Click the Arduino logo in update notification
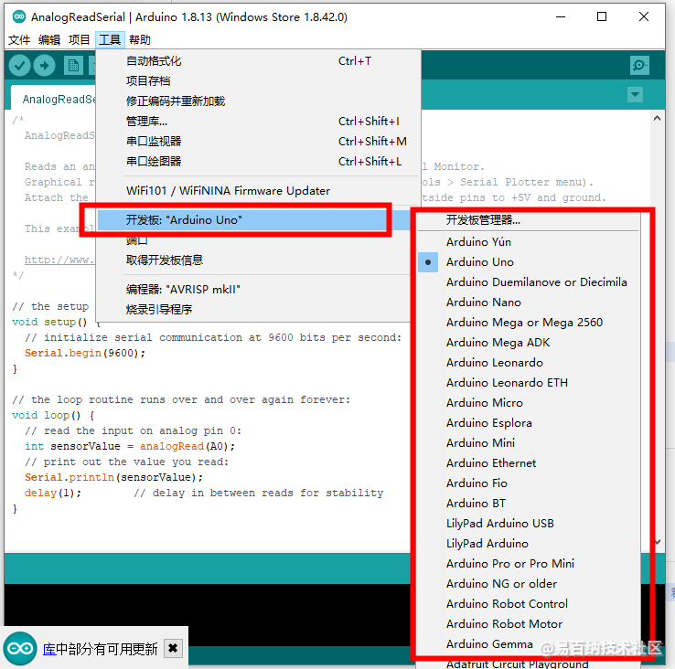Viewport: 675px width, 669px height. tap(20, 648)
